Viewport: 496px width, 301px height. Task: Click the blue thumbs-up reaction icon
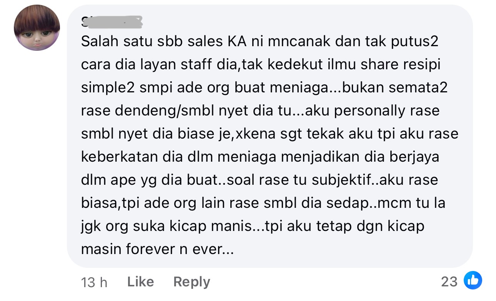pyautogui.click(x=473, y=281)
